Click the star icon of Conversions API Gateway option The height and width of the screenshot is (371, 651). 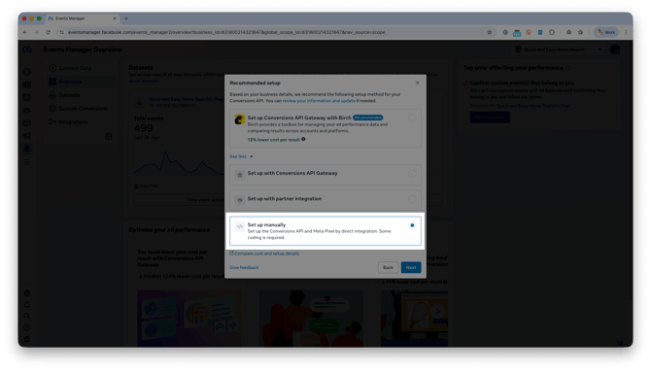coord(240,175)
